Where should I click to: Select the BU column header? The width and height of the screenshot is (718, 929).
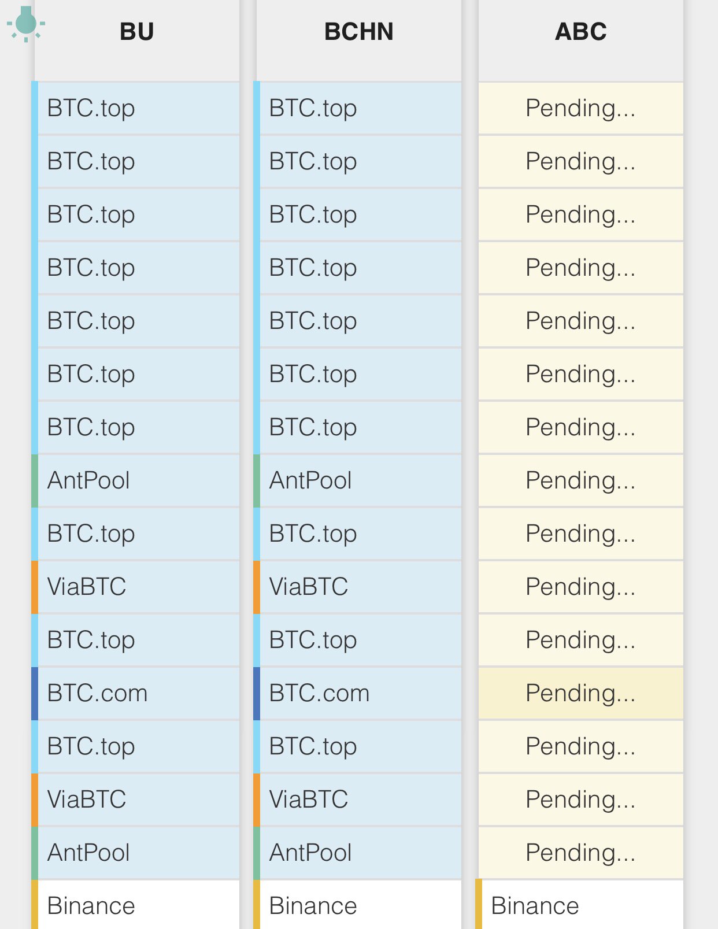pyautogui.click(x=137, y=32)
